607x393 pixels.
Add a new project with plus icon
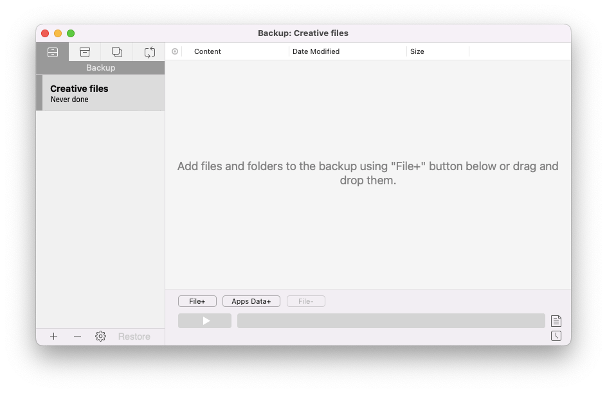pos(54,336)
